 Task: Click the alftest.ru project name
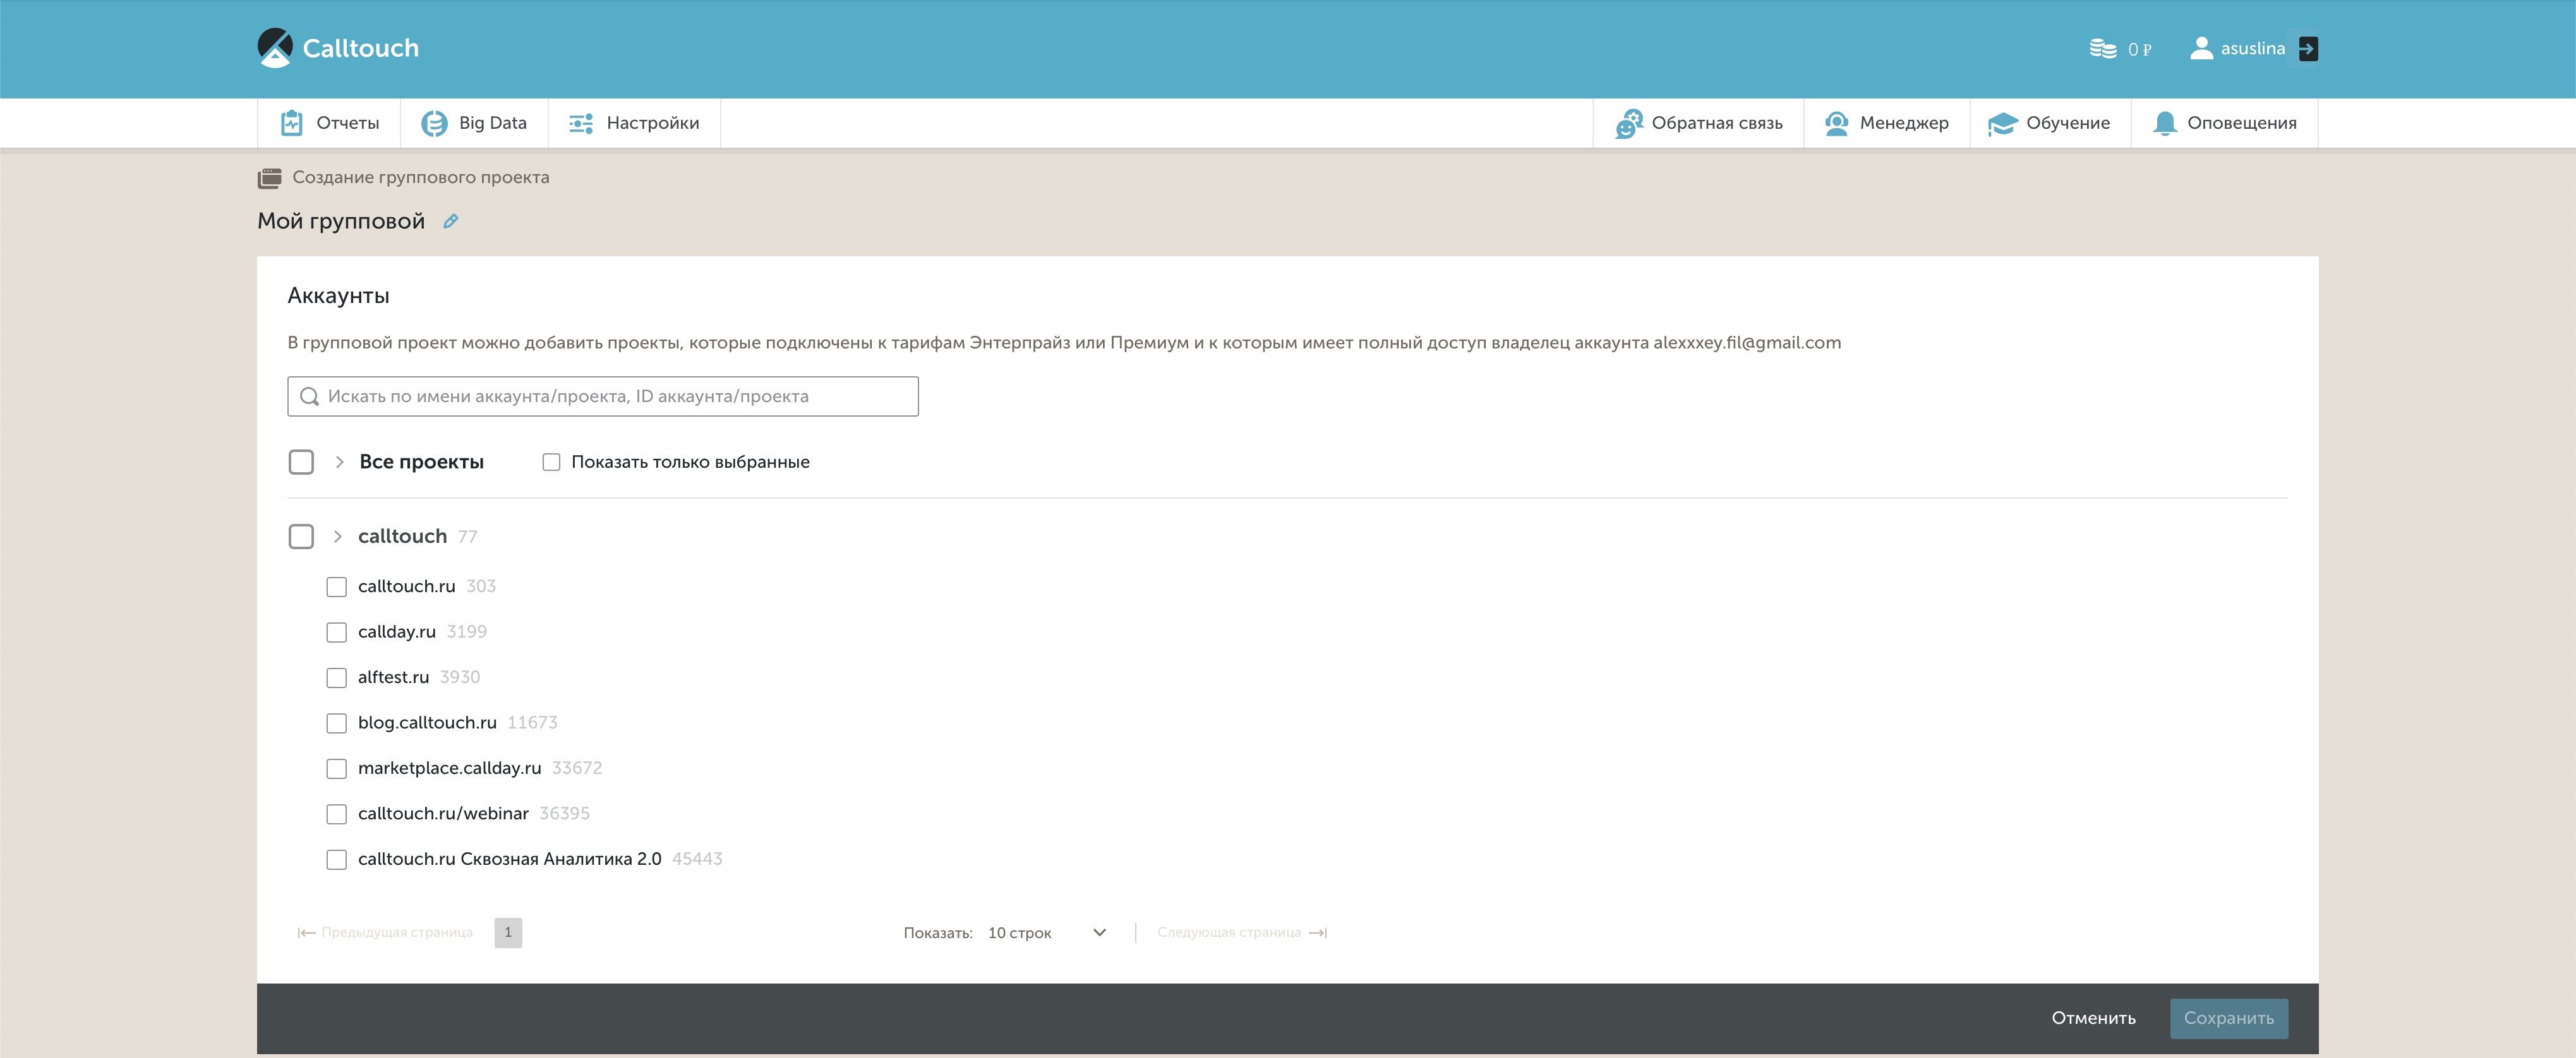click(x=393, y=677)
